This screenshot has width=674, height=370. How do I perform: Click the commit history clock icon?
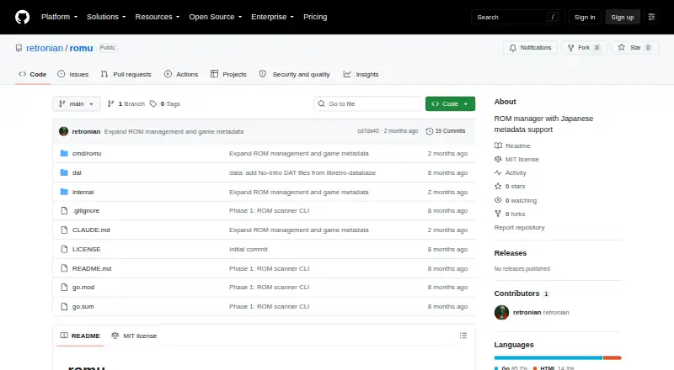tap(429, 131)
